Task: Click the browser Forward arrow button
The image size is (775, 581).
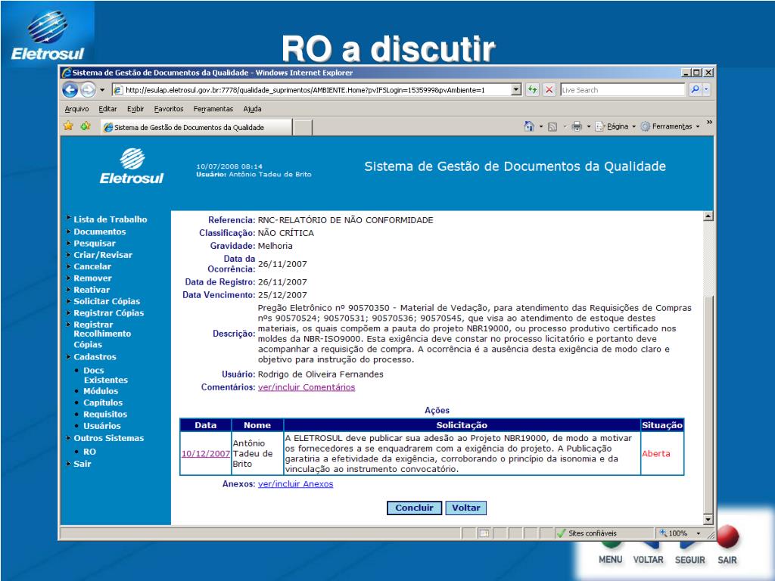Action: (x=88, y=90)
